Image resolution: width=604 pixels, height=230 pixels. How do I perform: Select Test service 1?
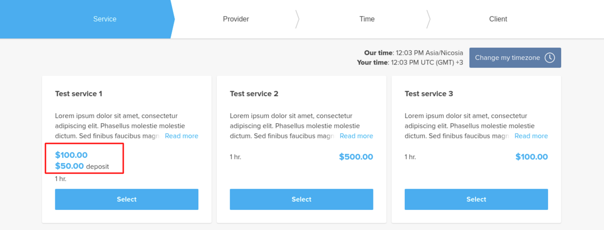(x=126, y=199)
